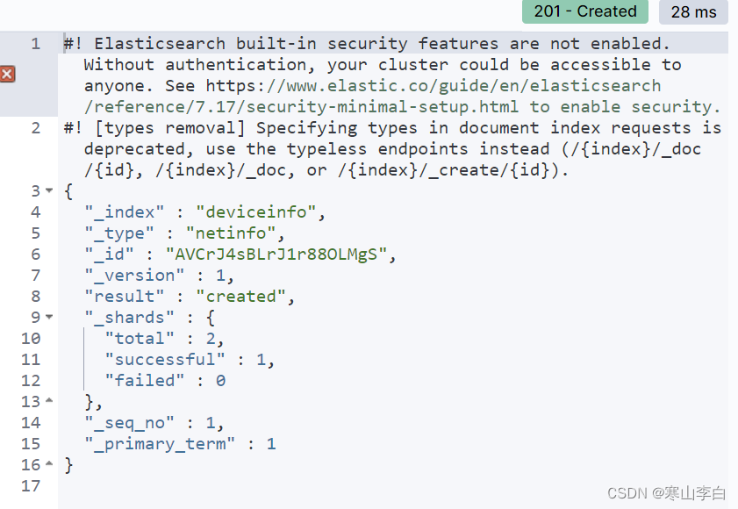The width and height of the screenshot is (738, 509).
Task: Collapse the _shards object fold arrow
Action: 49,317
